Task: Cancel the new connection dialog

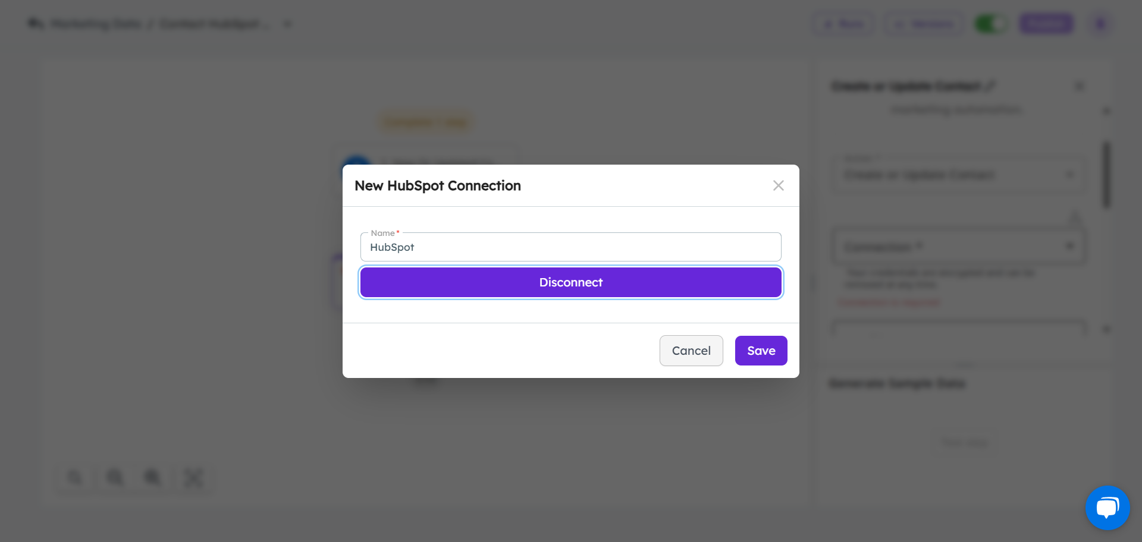Action: click(691, 351)
